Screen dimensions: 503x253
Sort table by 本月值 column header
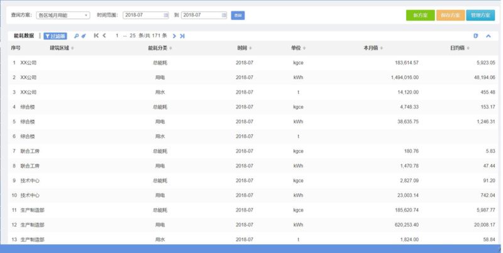pos(373,48)
